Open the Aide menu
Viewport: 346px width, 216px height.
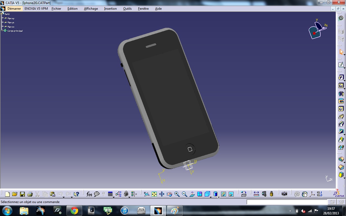pos(158,9)
